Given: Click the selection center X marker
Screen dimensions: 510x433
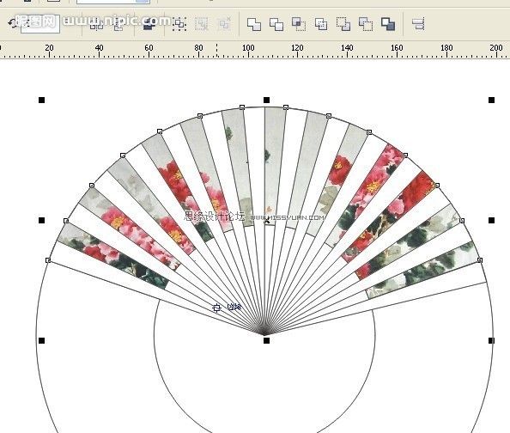Looking at the screenshot, I should coord(267,221).
